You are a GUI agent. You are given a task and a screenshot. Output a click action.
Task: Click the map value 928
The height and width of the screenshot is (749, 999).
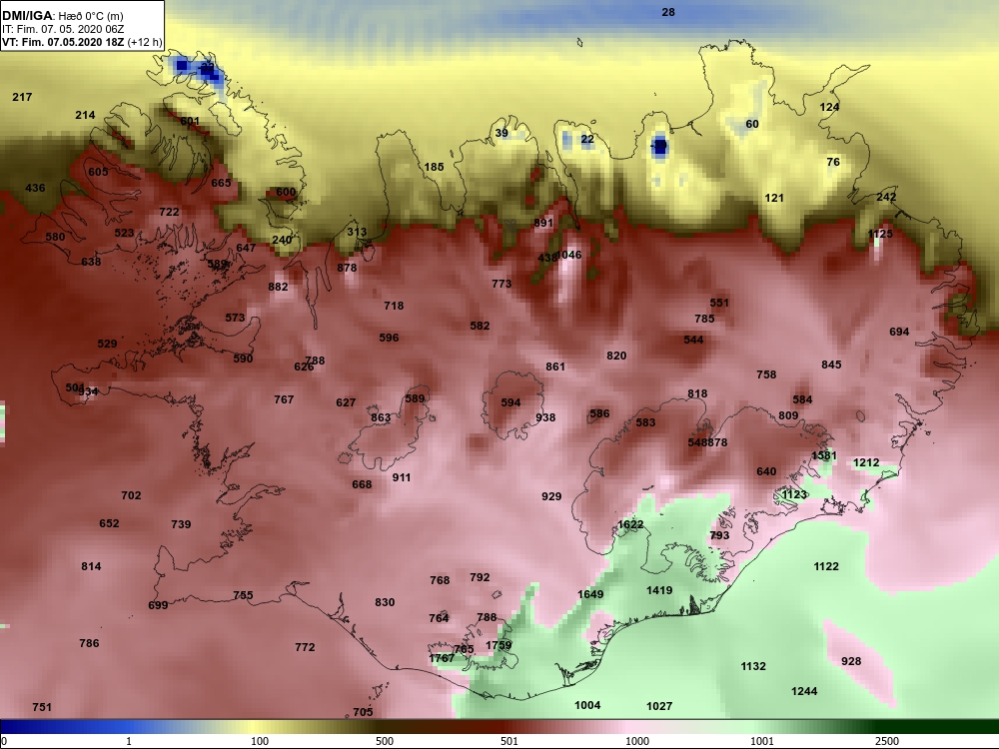tap(851, 662)
